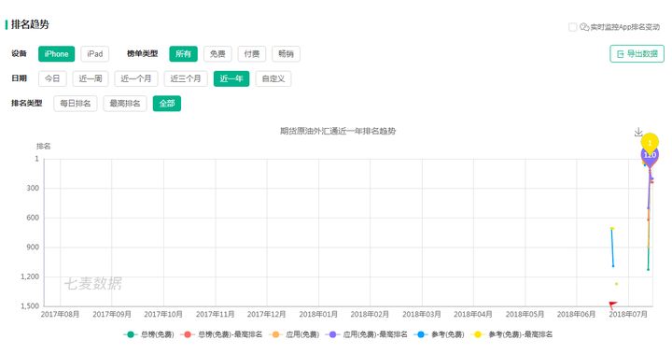The width and height of the screenshot is (672, 354).
Task: Choose 近一年 date range
Action: tap(231, 78)
